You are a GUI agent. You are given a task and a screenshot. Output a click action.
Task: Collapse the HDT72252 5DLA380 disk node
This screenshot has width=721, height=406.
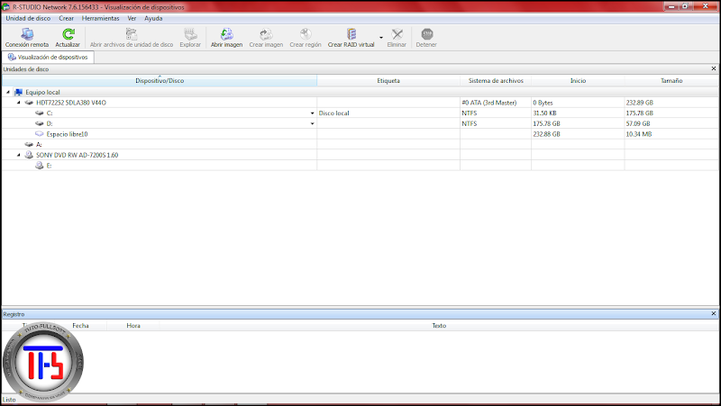point(18,103)
